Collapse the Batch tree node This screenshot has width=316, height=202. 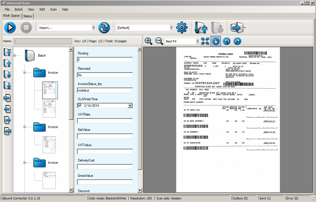click(x=15, y=56)
